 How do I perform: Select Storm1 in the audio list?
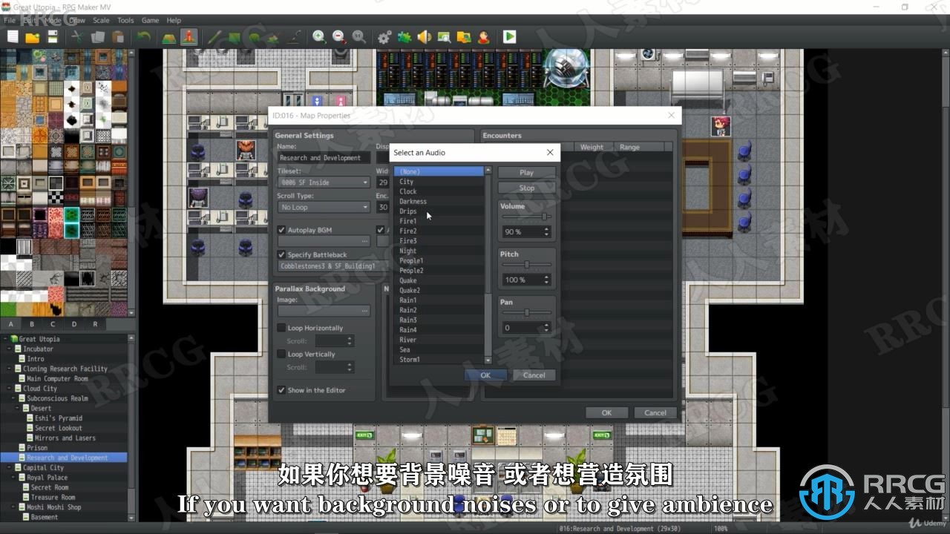pyautogui.click(x=439, y=360)
